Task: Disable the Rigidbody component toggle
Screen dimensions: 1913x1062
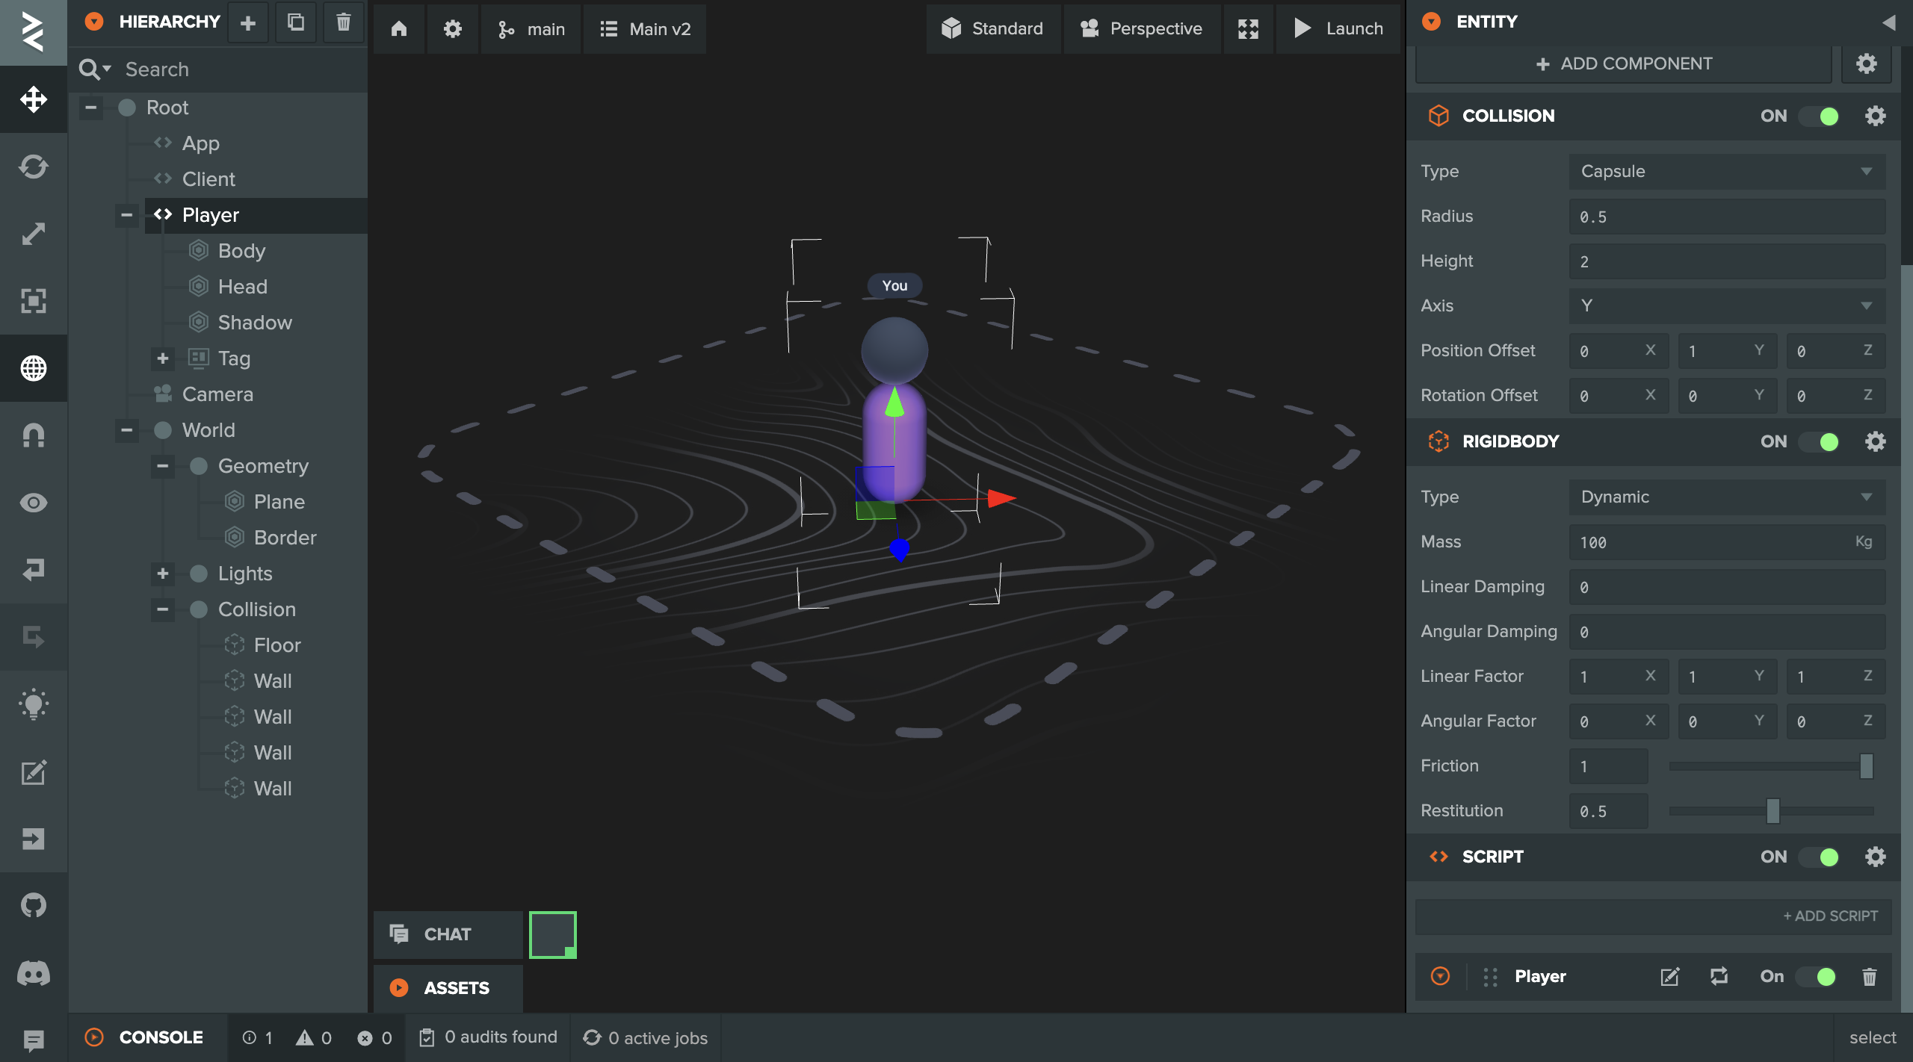Action: point(1820,441)
